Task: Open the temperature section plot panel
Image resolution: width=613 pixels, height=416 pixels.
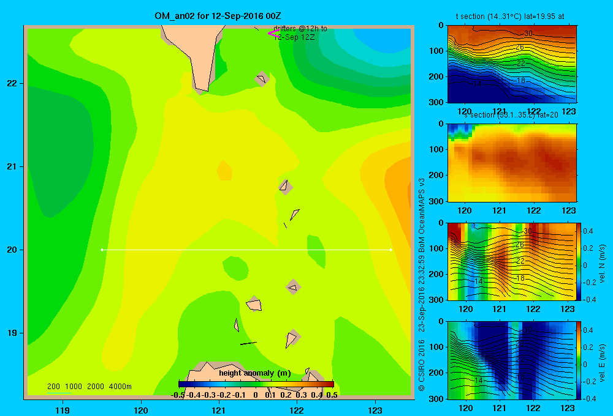Action: pos(512,64)
